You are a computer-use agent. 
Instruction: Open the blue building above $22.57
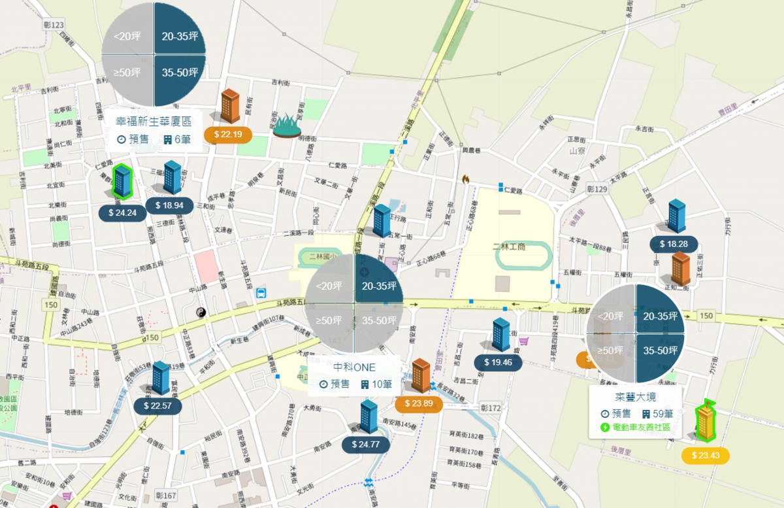pos(160,378)
